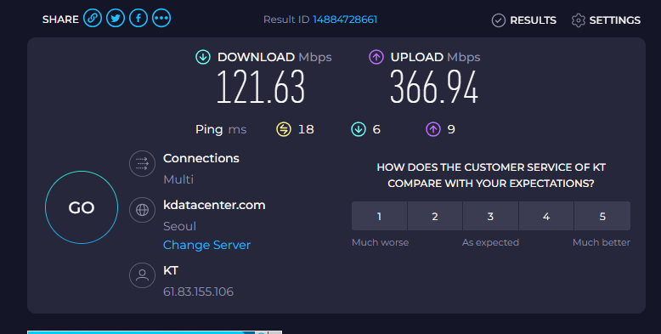Click the SHARE label
Screen dimensions: 661x334
[60, 20]
